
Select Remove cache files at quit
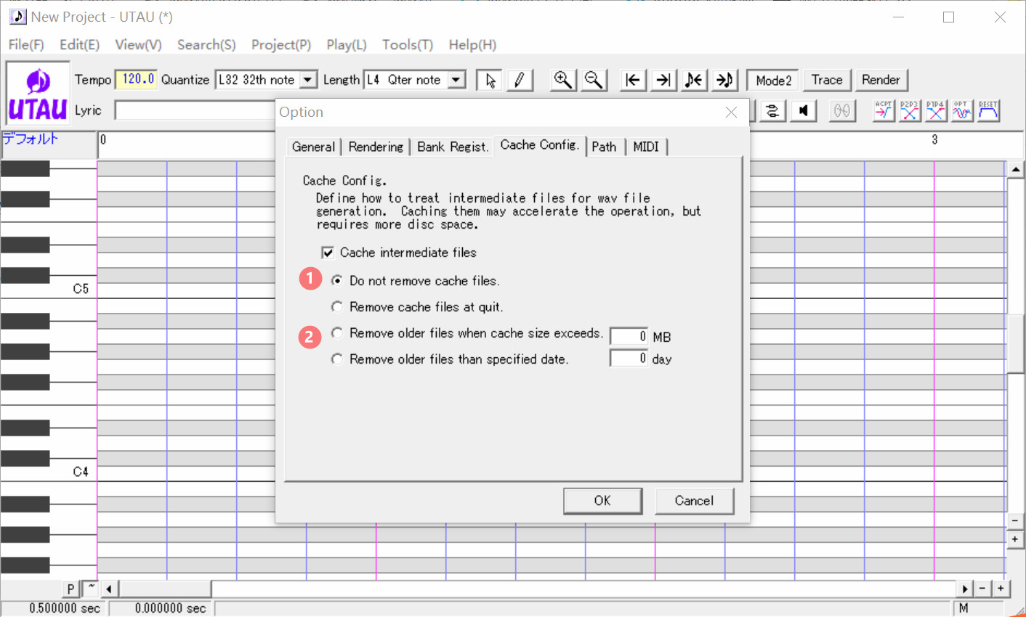click(x=337, y=307)
